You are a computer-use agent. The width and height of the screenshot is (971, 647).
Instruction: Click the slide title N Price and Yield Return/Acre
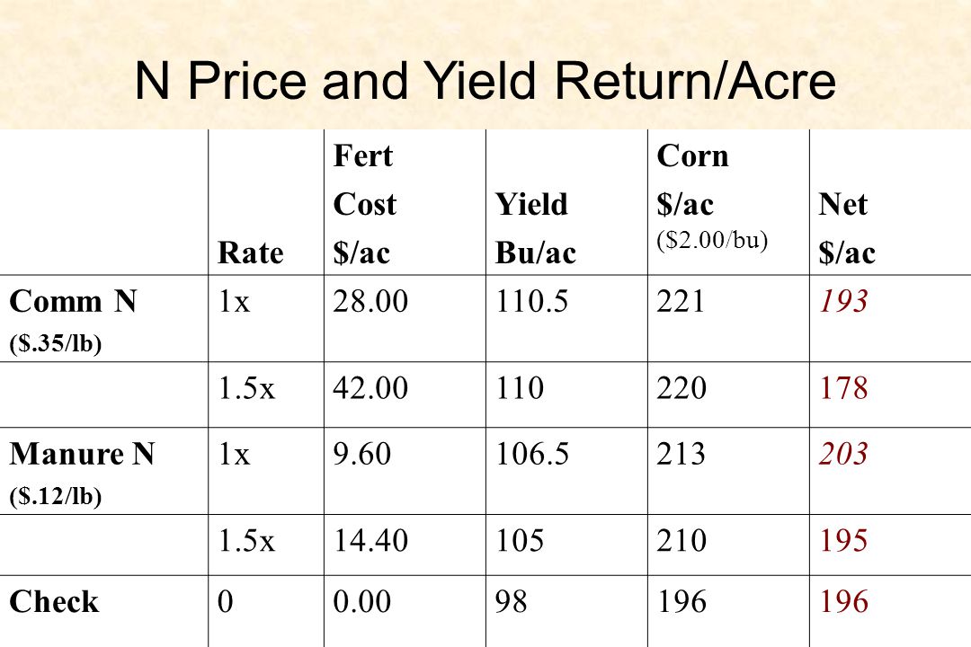[x=485, y=81]
